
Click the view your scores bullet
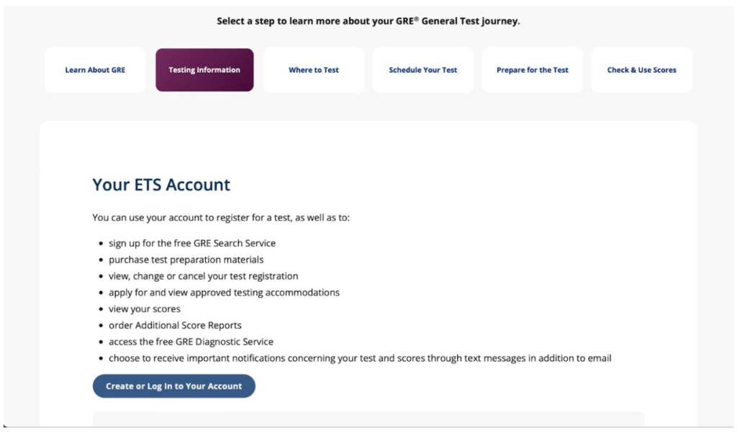(145, 309)
